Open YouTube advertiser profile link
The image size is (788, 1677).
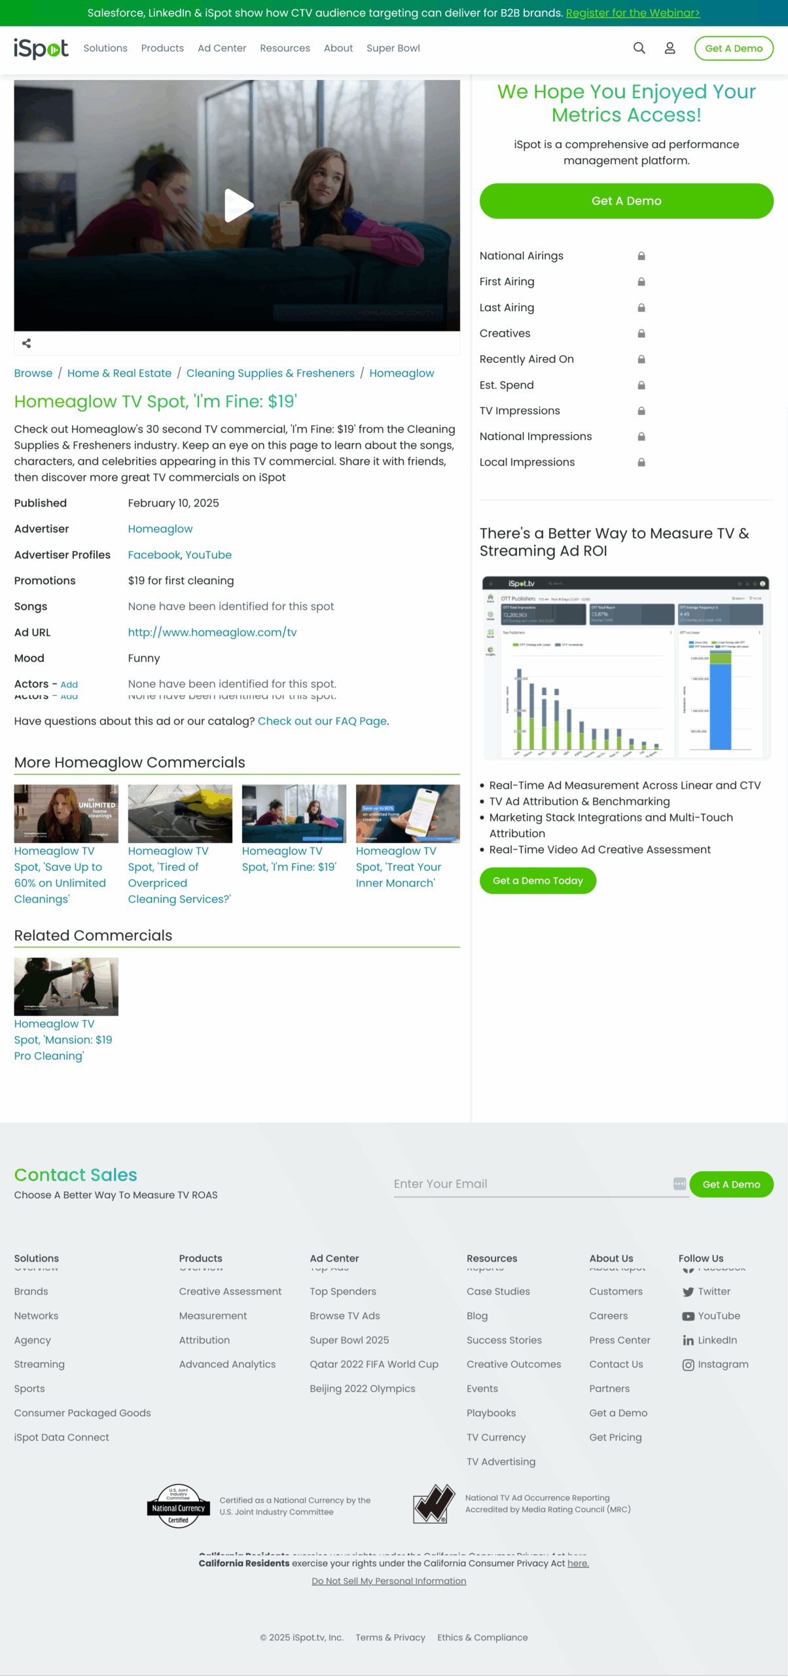click(208, 556)
